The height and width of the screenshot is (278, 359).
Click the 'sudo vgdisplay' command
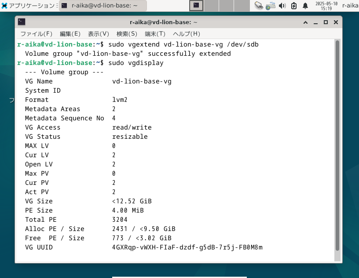tap(136, 63)
